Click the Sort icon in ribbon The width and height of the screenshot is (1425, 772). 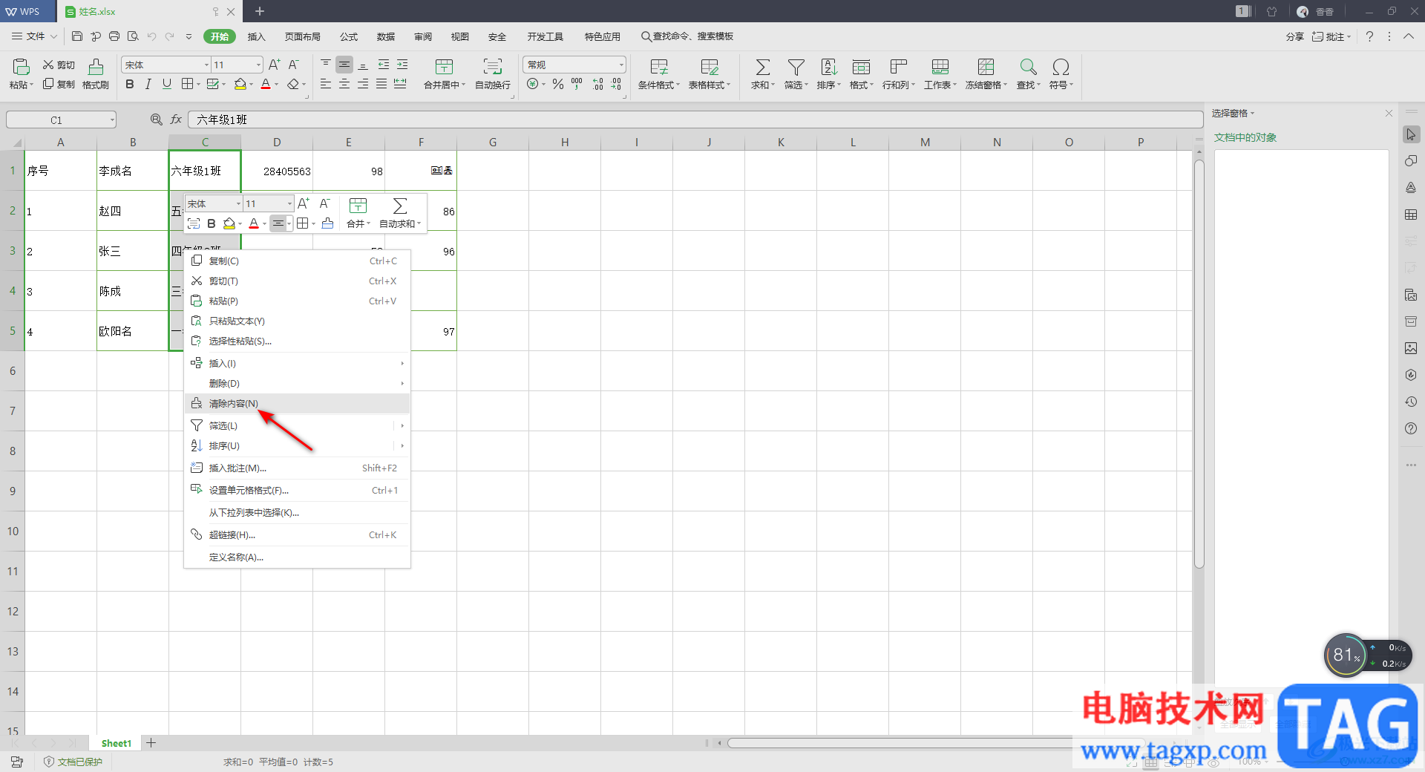tap(828, 68)
